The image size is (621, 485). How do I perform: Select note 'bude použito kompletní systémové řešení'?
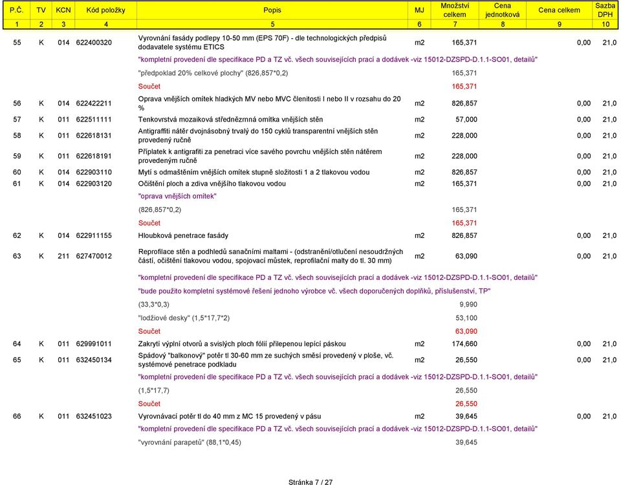(x=314, y=291)
